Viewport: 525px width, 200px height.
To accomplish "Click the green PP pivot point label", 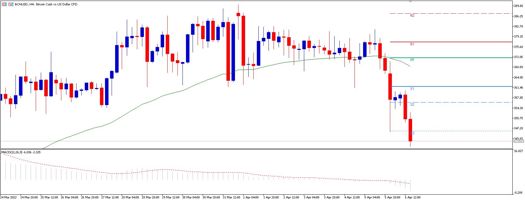I will pos(412,60).
